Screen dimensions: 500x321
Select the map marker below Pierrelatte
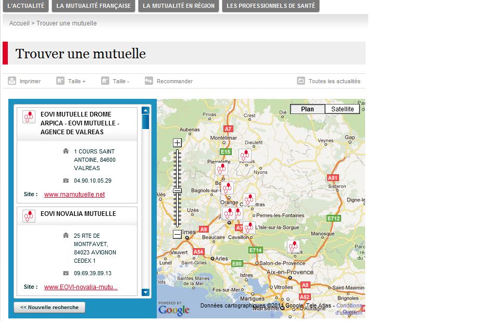pos(221,169)
